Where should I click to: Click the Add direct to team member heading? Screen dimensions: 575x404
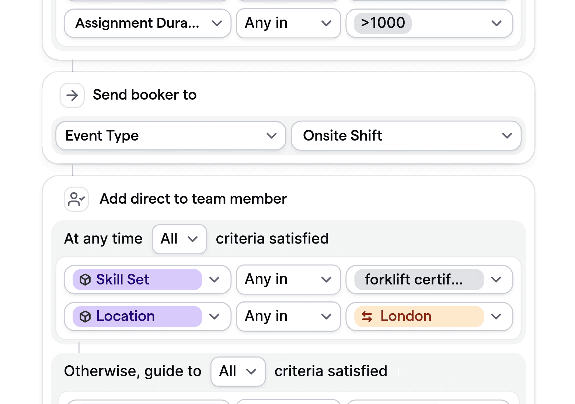click(193, 199)
